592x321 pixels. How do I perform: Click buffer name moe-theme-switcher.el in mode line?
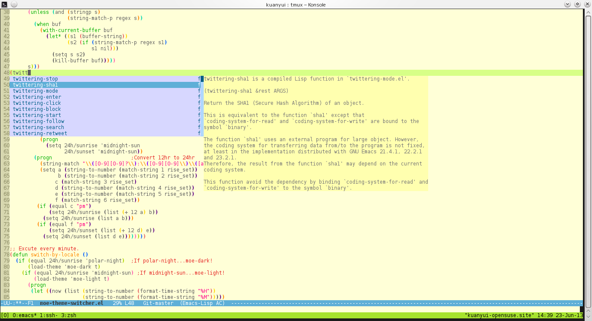[72, 303]
